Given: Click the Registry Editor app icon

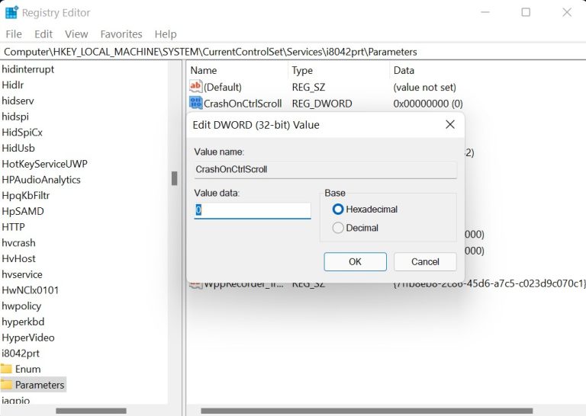Looking at the screenshot, I should [11, 12].
